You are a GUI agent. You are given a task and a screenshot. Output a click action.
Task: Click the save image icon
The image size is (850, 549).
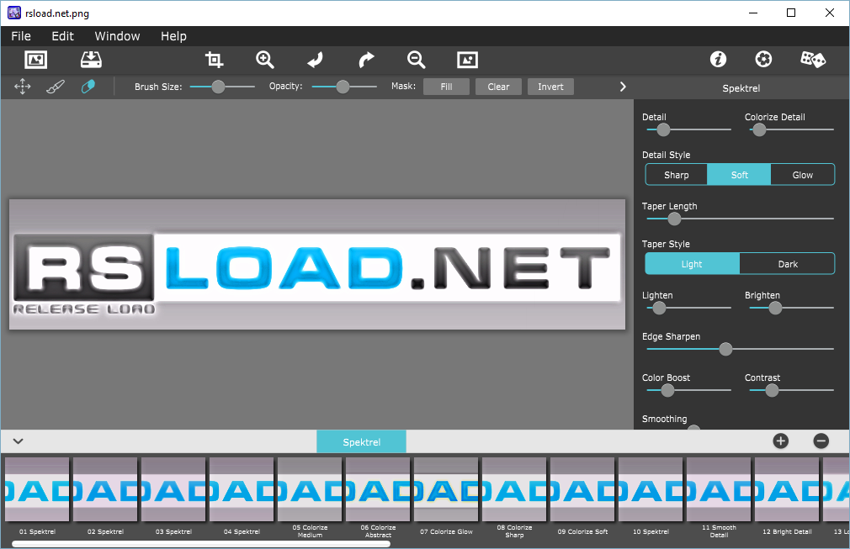point(91,60)
